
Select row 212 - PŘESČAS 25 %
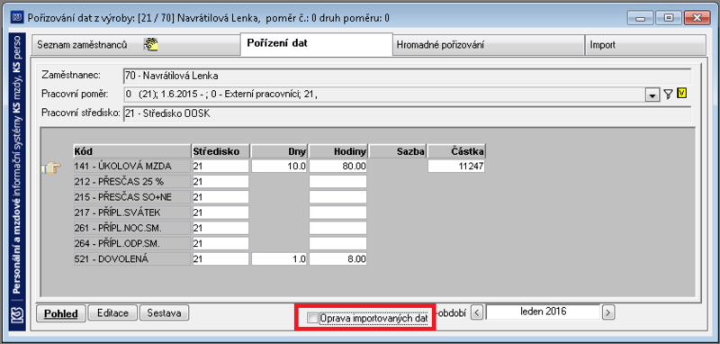pyautogui.click(x=131, y=181)
